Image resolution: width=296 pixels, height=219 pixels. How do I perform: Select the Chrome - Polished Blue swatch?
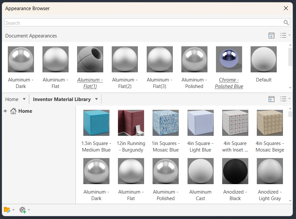click(x=229, y=59)
